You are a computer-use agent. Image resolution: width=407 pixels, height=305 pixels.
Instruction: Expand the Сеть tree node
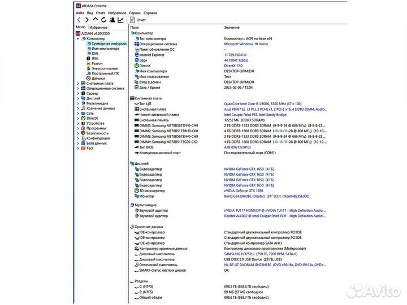tap(78, 114)
